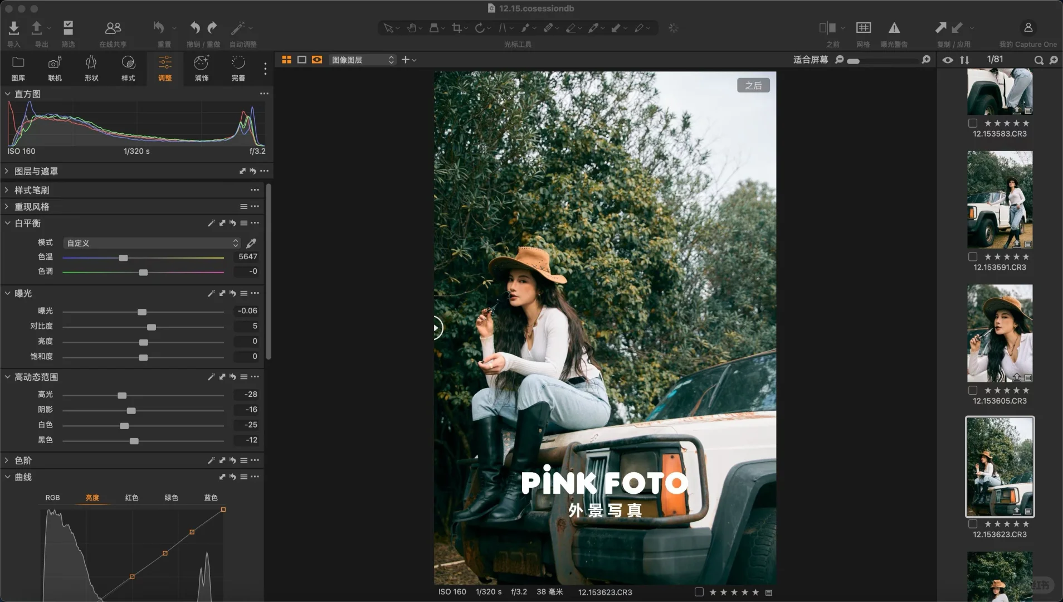Pick white balance with the eyedropper

(x=251, y=243)
